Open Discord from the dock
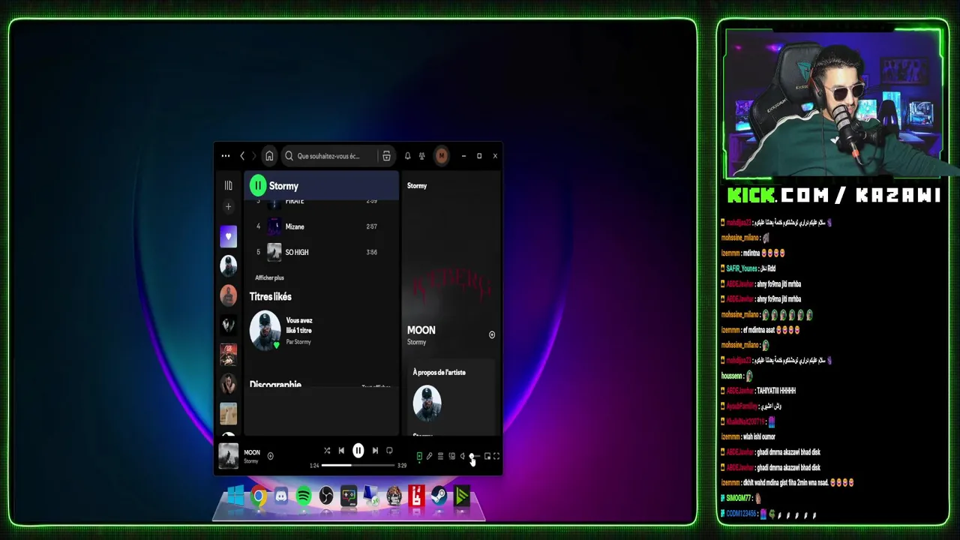Screen dimensions: 960x540 [281, 496]
